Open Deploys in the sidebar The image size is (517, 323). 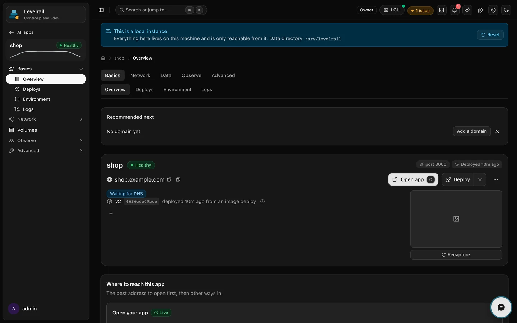46,89
